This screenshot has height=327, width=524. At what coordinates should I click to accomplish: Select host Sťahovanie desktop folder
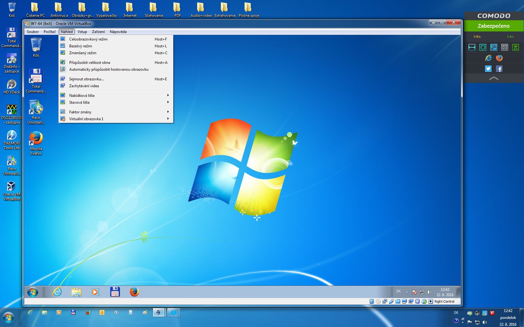tap(153, 10)
